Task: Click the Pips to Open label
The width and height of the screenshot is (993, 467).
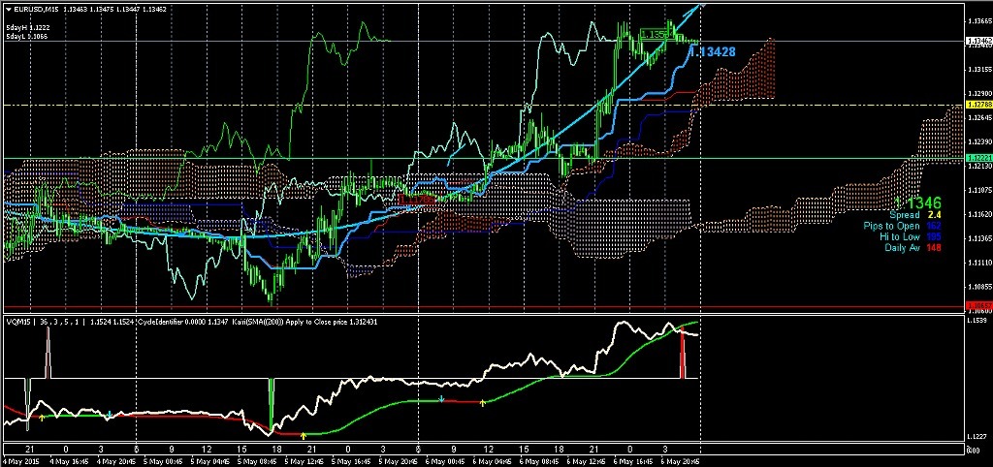Action: [x=892, y=226]
